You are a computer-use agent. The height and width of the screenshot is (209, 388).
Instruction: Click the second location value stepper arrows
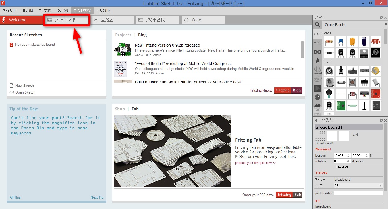point(367,155)
